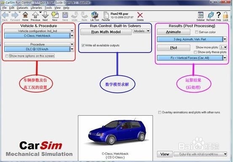Uncheck Write all available outputs
The image size is (233, 162).
coord(83,45)
